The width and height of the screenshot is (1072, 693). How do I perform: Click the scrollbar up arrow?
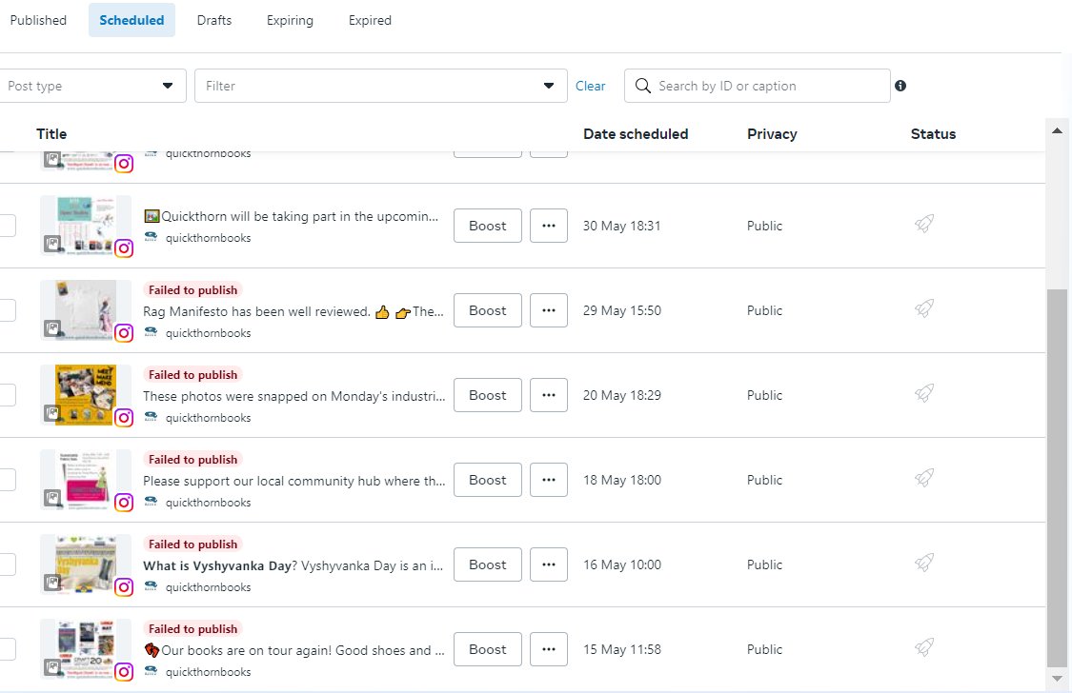tap(1057, 130)
